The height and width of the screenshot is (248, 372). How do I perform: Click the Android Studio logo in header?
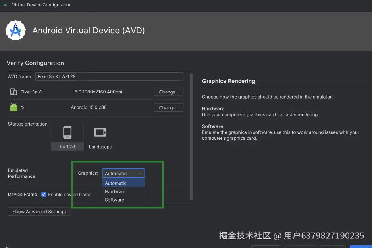point(15,31)
